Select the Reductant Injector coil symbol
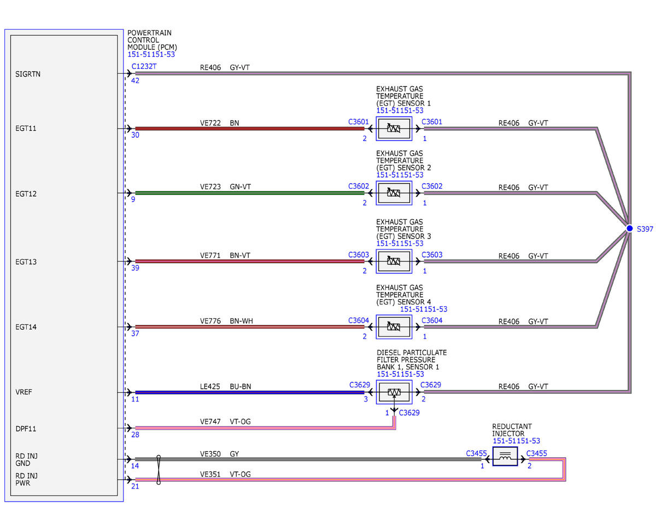Screen dimensions: 656x507 [x=506, y=456]
